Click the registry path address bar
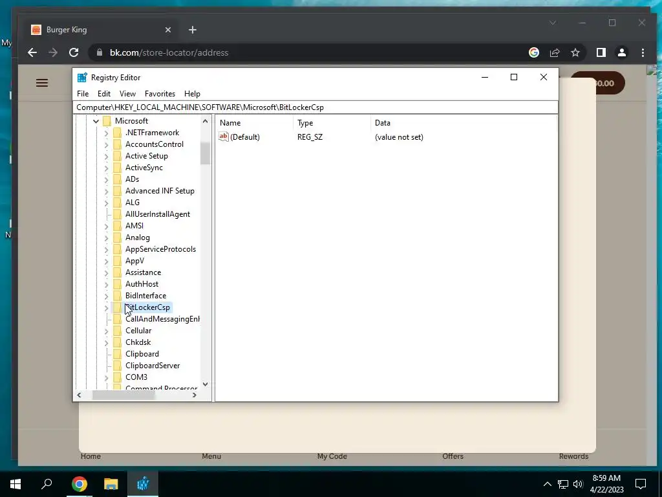This screenshot has width=662, height=497. pyautogui.click(x=315, y=107)
